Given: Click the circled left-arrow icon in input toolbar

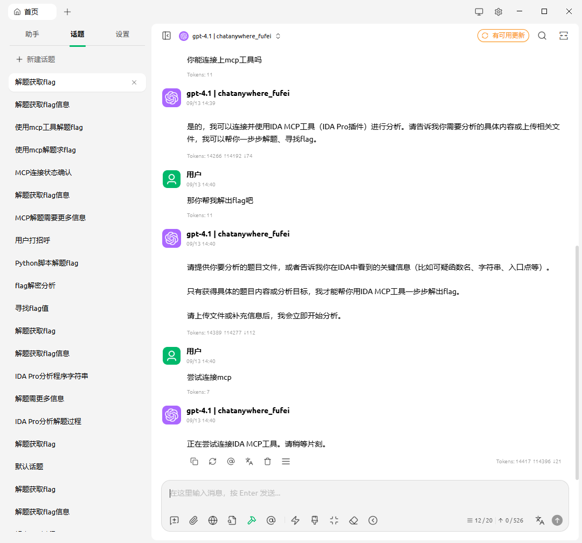Looking at the screenshot, I should [373, 520].
